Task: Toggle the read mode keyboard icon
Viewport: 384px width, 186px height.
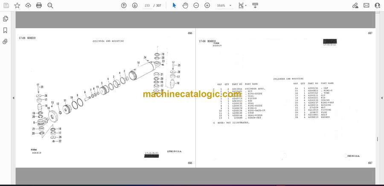Action: tap(255, 5)
